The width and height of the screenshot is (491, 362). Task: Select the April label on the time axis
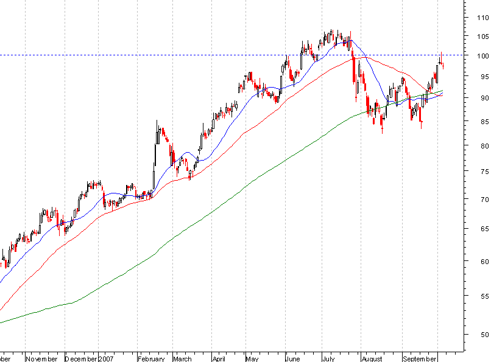coord(219,358)
